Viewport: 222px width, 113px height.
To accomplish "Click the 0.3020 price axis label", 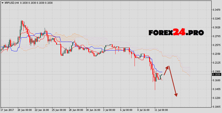I will coord(216,28).
